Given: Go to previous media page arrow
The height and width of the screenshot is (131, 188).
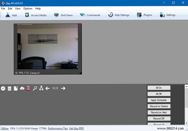Looking at the screenshot, I should (48, 88).
